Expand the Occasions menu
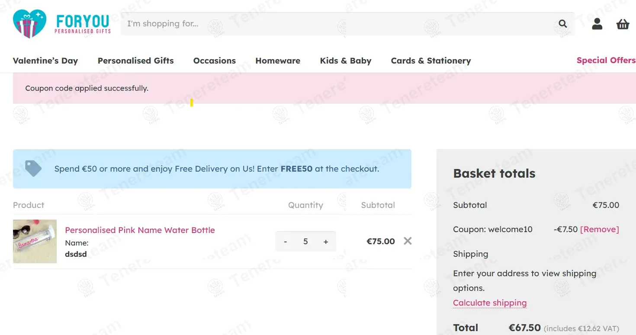Image resolution: width=636 pixels, height=335 pixels. click(x=215, y=61)
